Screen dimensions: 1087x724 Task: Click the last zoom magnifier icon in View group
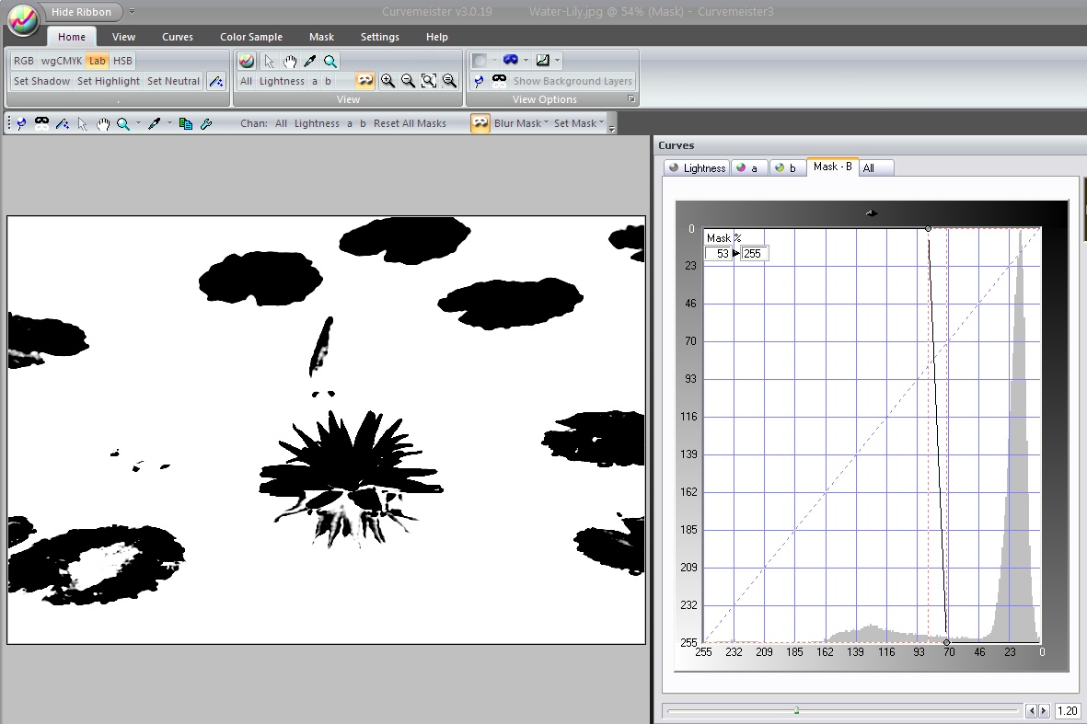pyautogui.click(x=449, y=81)
